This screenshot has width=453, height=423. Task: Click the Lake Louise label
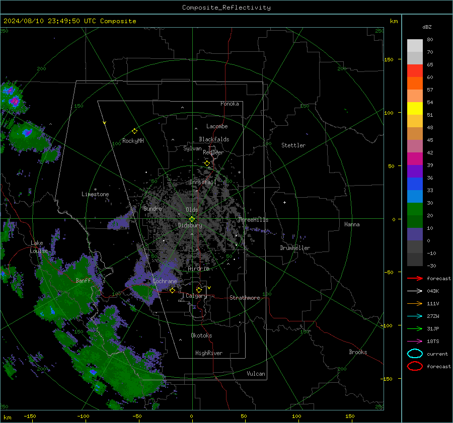39,247
